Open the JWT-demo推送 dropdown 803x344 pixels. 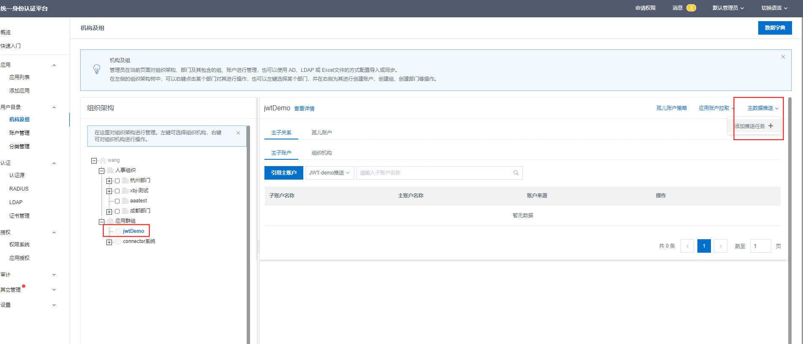(329, 173)
